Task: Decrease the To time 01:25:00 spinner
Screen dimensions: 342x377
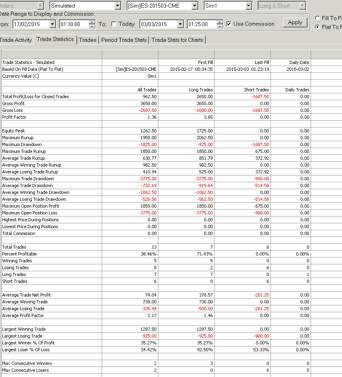Action: (219, 26)
